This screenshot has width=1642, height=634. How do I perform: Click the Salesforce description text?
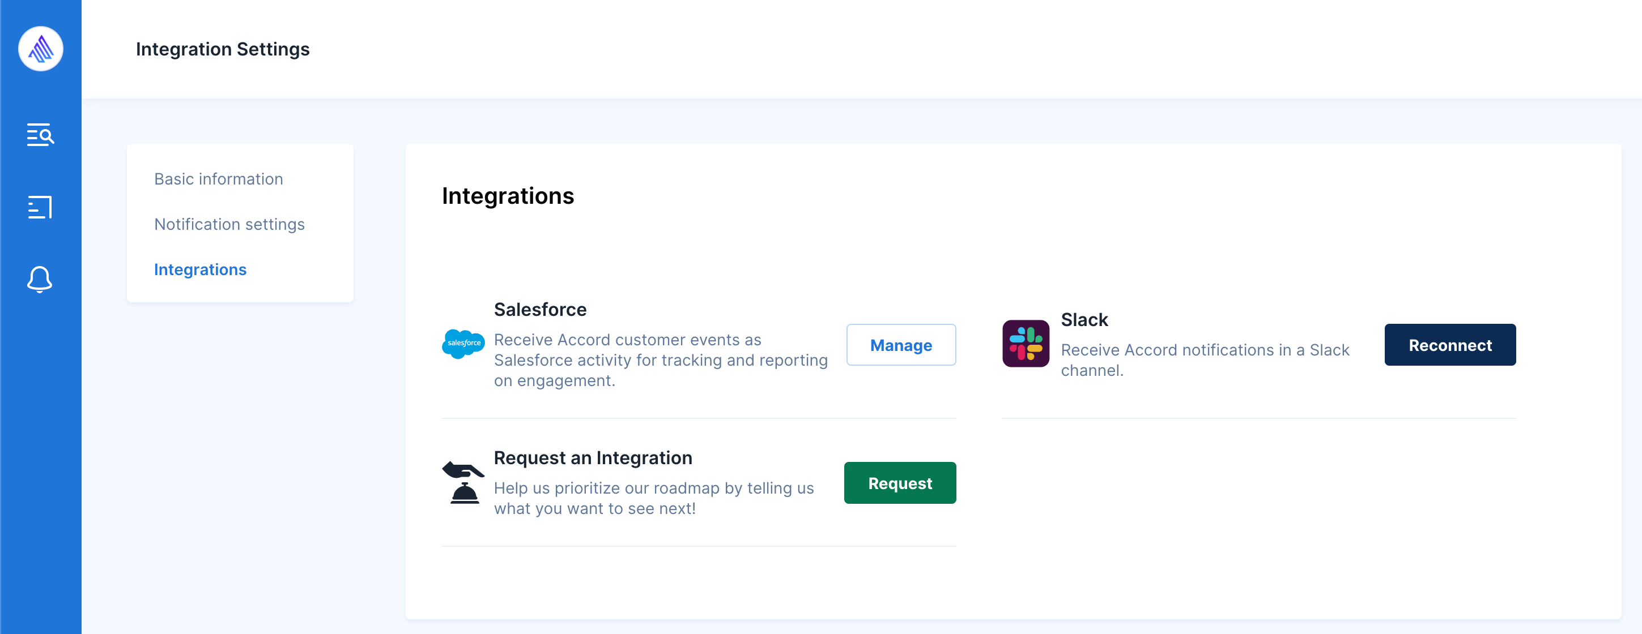[660, 359]
